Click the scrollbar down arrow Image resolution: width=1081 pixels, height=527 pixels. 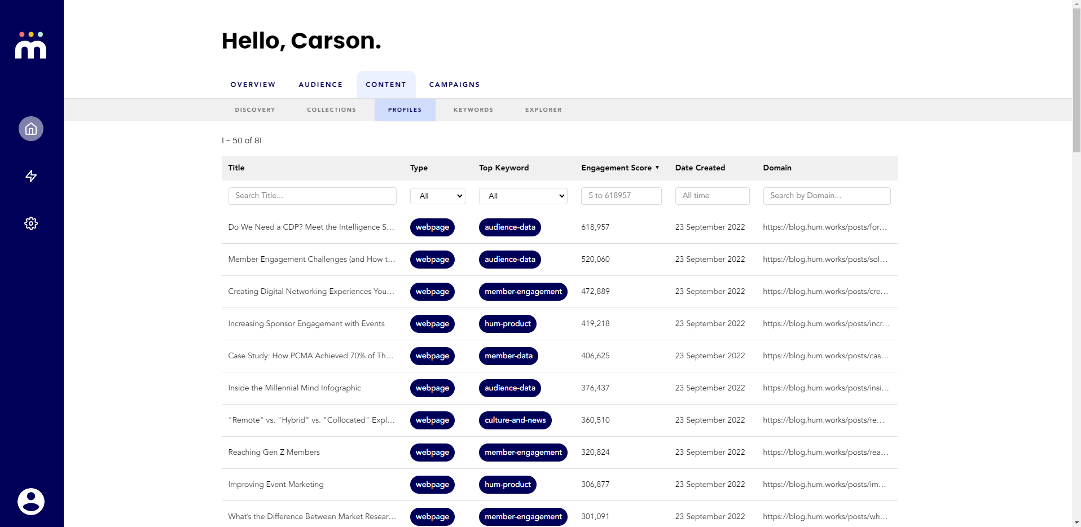[1076, 522]
